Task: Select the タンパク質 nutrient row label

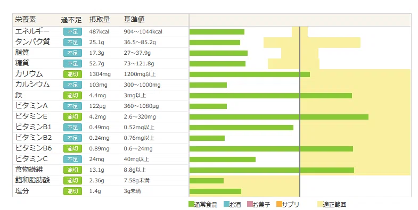Action: (32, 42)
